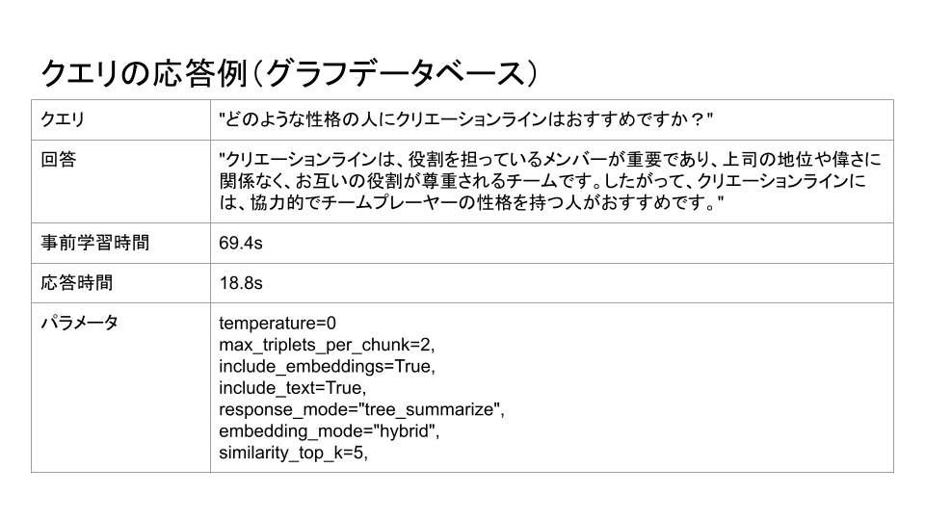Select the 応答時間 label cell
Screen dimensions: 925x520
121,283
